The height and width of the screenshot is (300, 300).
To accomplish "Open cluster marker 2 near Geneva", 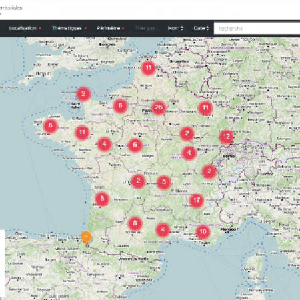I will (209, 171).
